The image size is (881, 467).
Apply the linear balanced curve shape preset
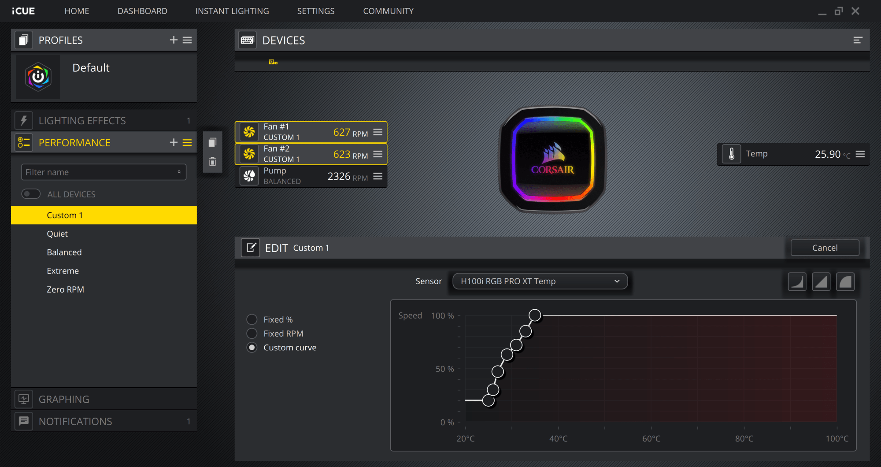821,282
